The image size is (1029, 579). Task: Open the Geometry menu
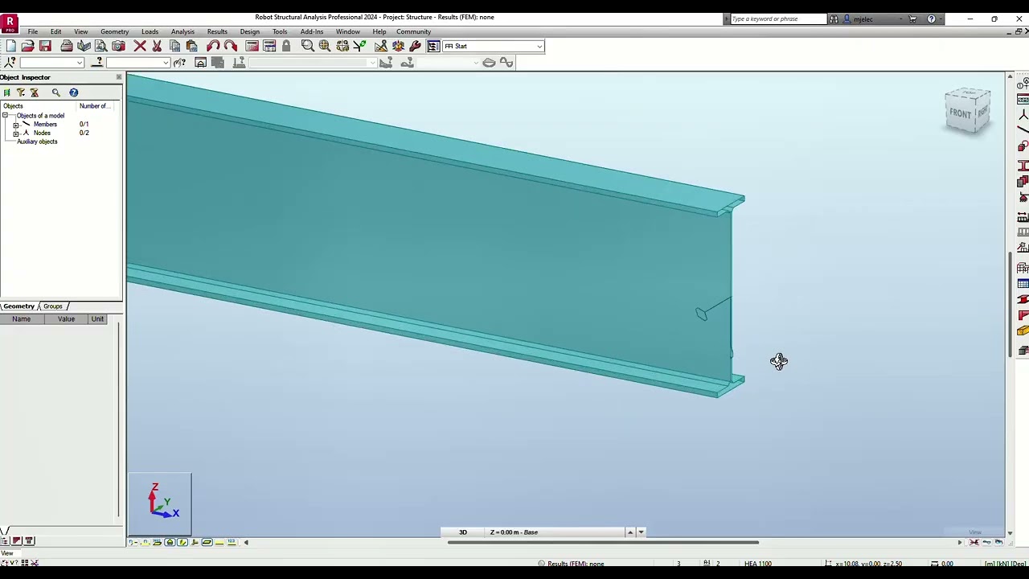tap(114, 31)
